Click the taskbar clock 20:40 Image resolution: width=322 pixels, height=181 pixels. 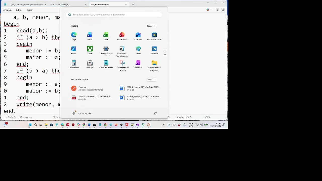coord(216,125)
